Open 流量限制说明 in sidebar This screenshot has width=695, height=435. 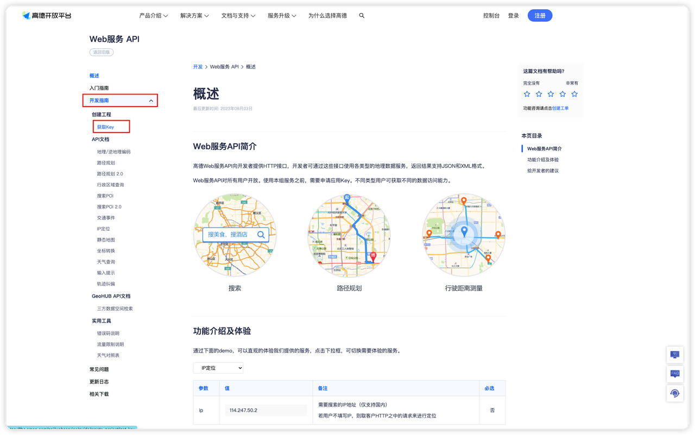coord(110,344)
